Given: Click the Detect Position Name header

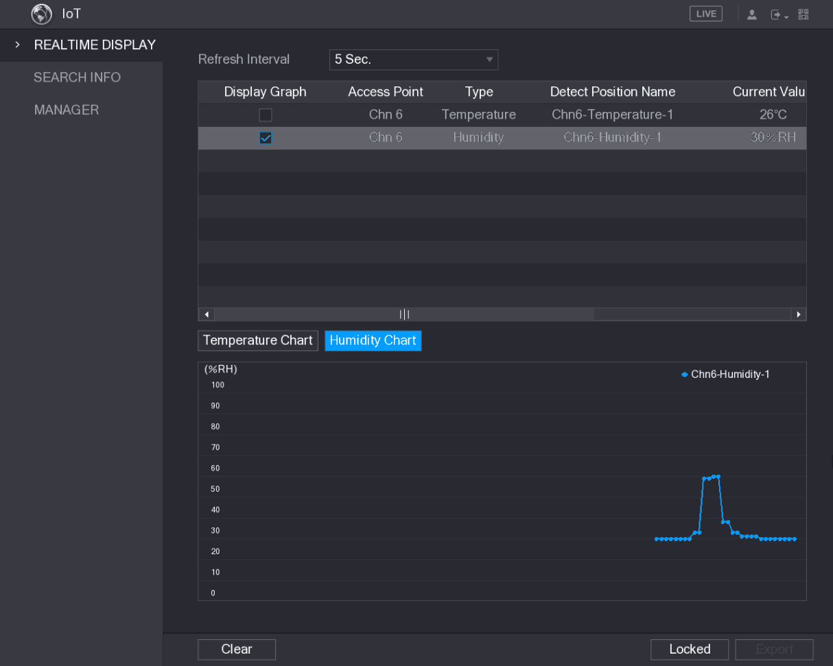Looking at the screenshot, I should click(613, 92).
